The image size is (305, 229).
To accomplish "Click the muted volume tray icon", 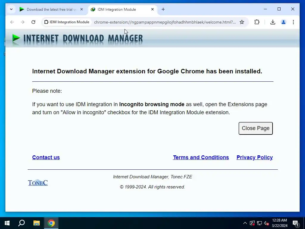I will point(266,223).
